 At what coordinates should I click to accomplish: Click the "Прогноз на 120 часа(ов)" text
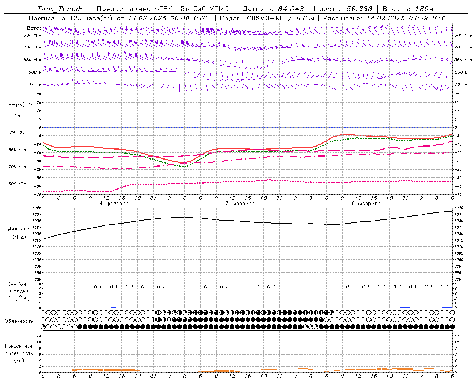click(x=71, y=18)
